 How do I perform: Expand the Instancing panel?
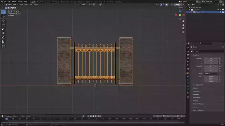(196, 94)
